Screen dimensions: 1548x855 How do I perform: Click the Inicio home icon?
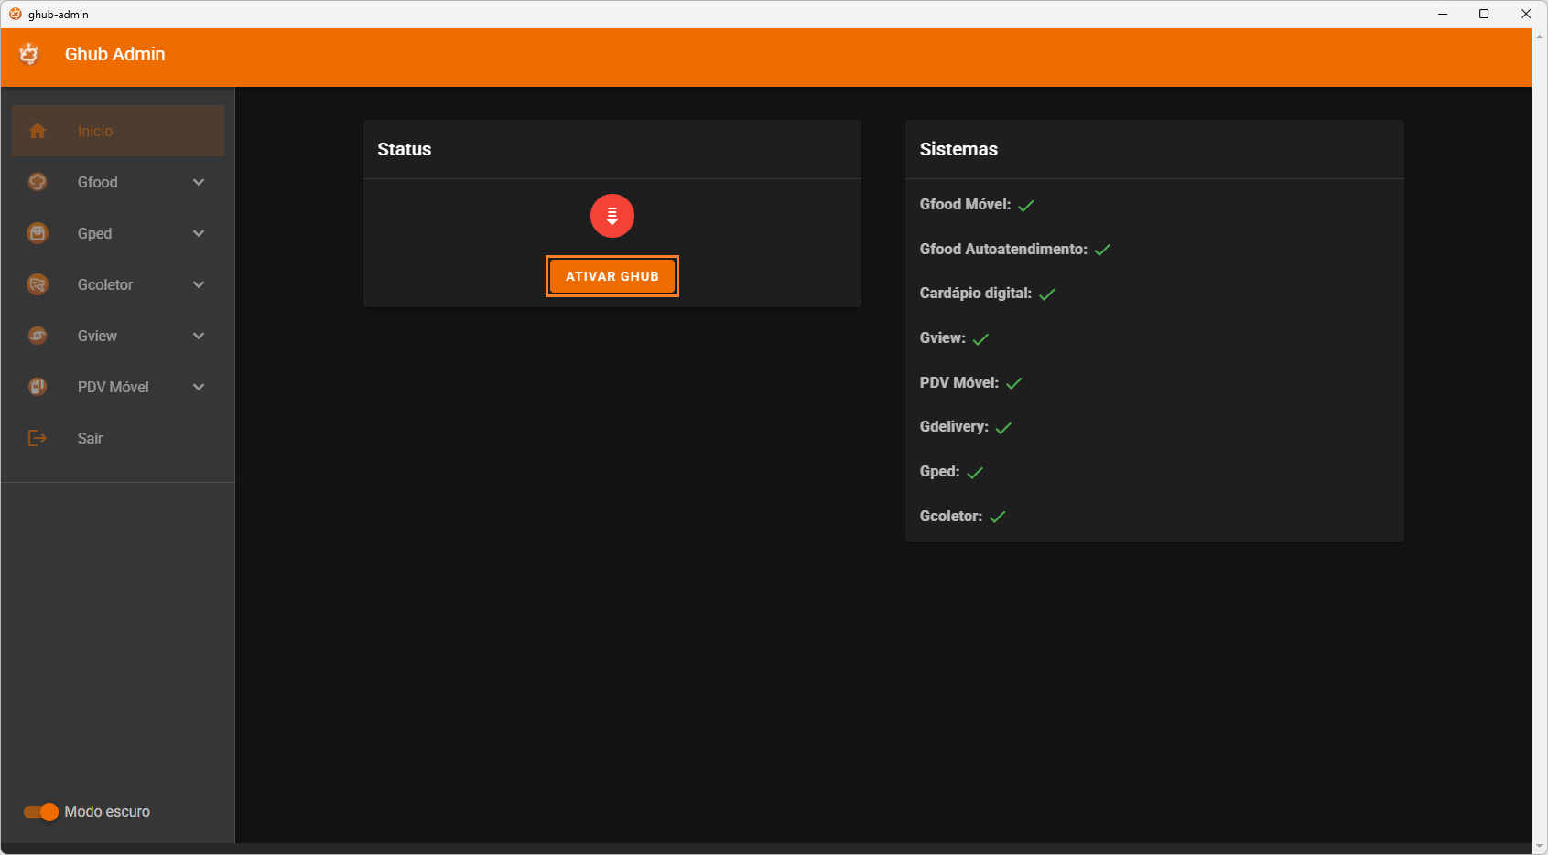[38, 131]
